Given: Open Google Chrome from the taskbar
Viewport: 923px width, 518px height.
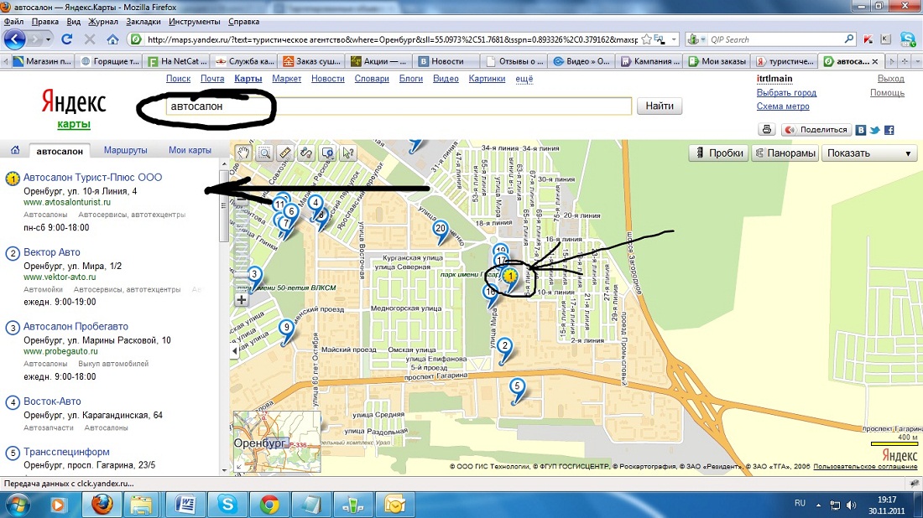Looking at the screenshot, I should [x=269, y=505].
